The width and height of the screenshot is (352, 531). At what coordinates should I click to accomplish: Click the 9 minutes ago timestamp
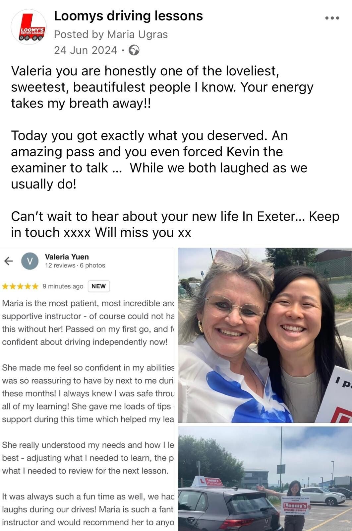[63, 286]
